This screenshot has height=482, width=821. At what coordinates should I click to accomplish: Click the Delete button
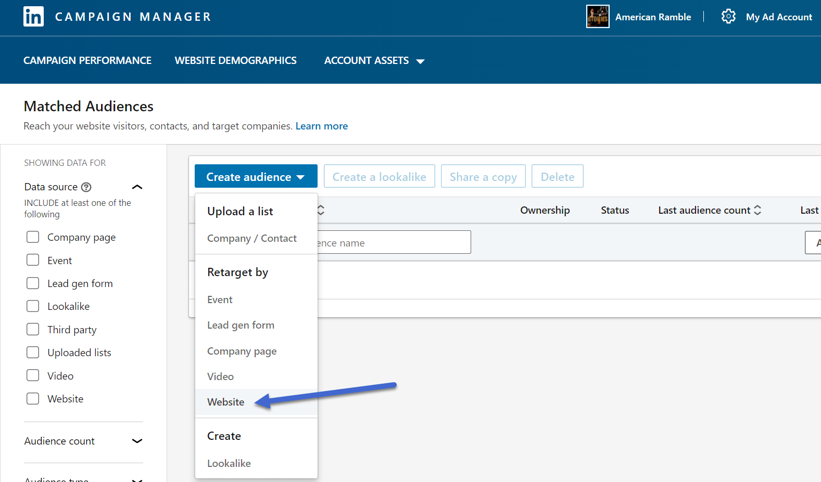[558, 176]
